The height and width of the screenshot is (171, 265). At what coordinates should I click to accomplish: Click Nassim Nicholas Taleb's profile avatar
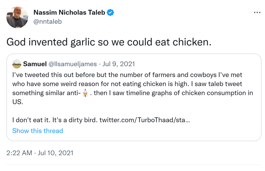point(17,17)
